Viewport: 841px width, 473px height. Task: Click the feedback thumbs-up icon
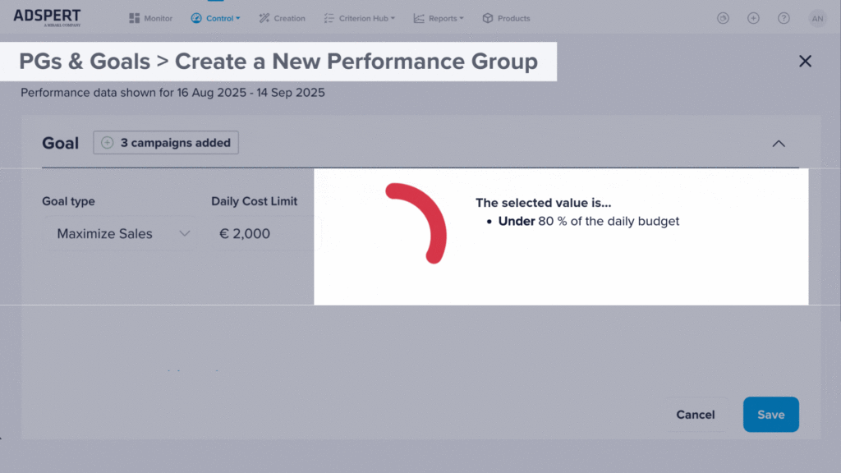723,17
